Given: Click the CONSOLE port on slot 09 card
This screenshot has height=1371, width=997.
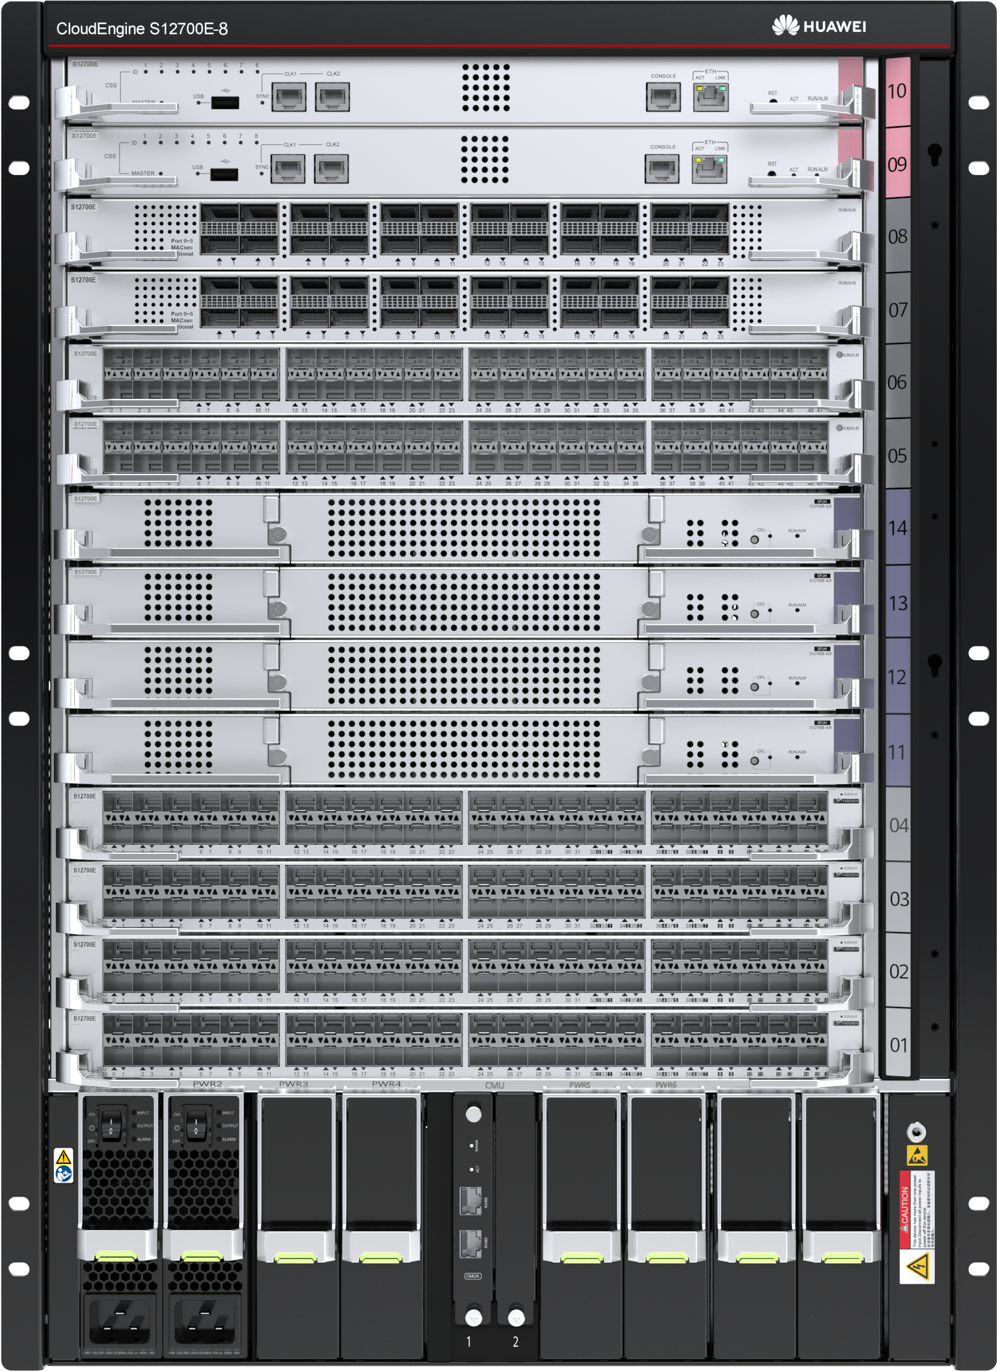Looking at the screenshot, I should [x=662, y=168].
